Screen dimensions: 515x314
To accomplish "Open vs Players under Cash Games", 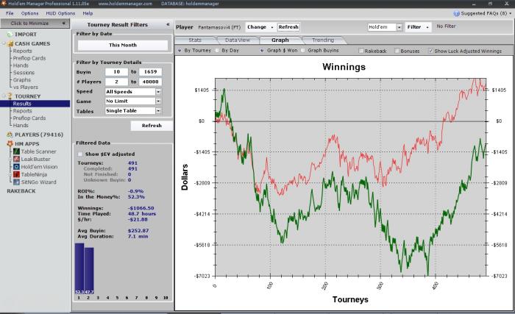I will pyautogui.click(x=26, y=87).
